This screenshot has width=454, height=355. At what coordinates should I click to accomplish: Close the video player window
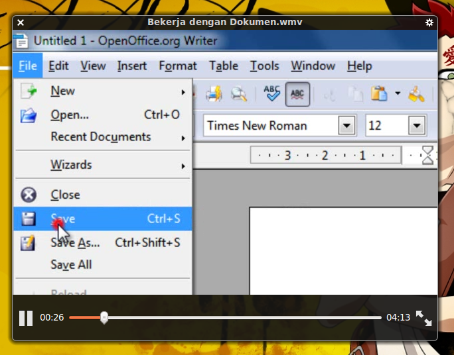click(21, 23)
